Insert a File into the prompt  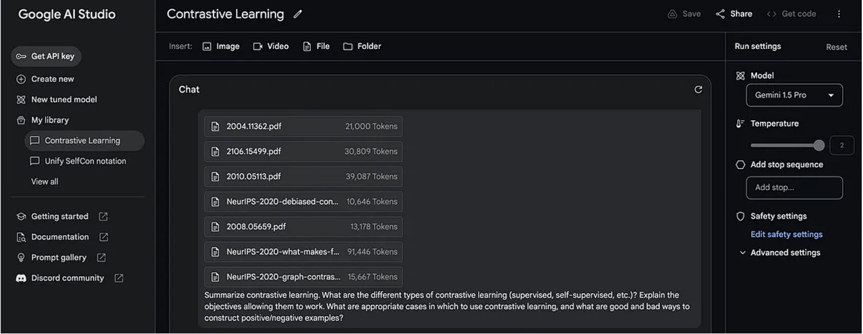(x=316, y=46)
